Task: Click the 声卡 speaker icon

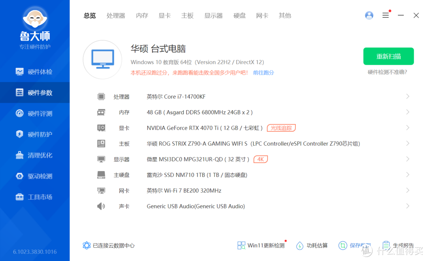Action: [x=101, y=207]
